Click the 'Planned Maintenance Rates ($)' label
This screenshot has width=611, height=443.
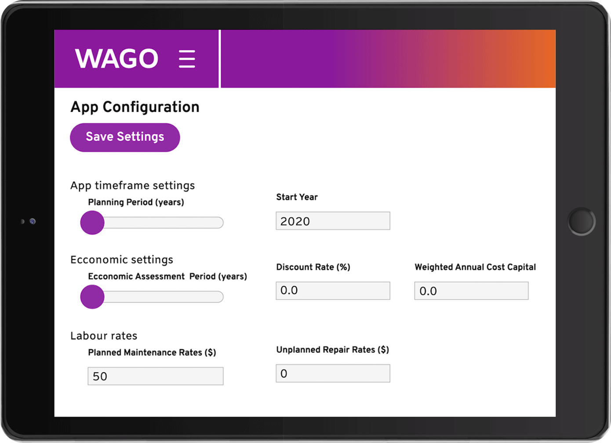coord(152,352)
